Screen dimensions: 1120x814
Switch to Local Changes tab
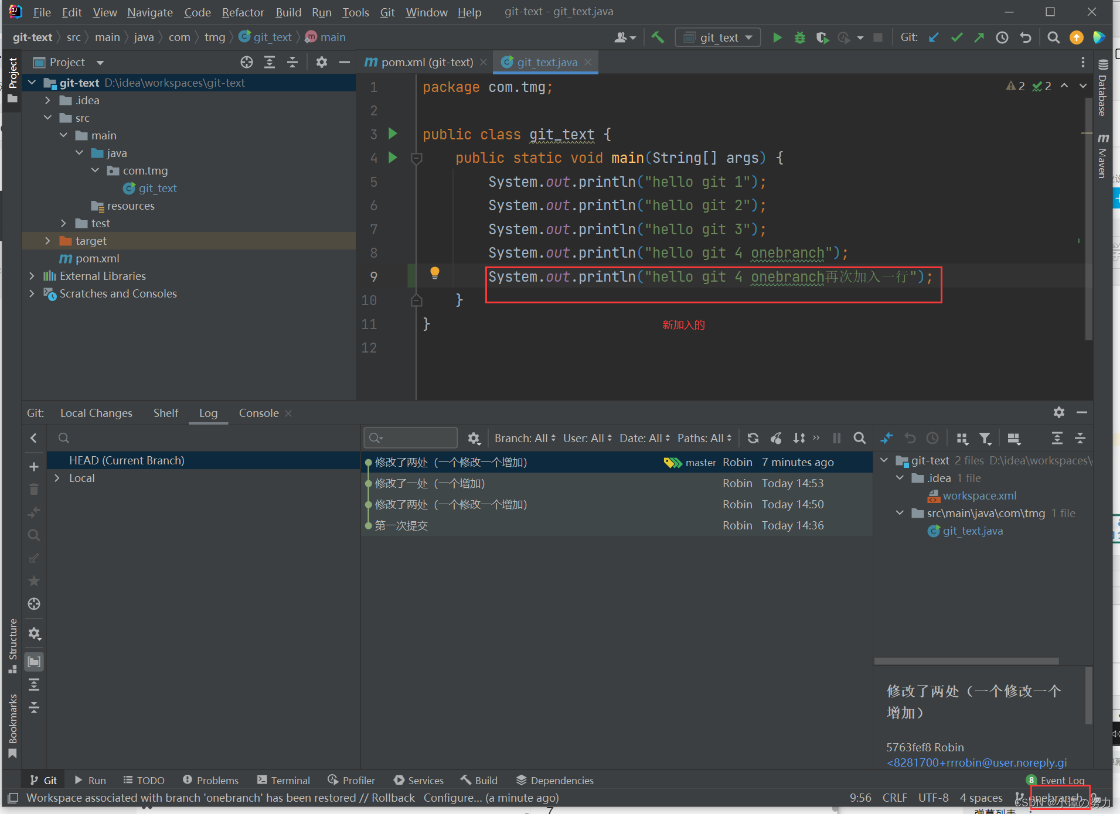click(x=96, y=413)
